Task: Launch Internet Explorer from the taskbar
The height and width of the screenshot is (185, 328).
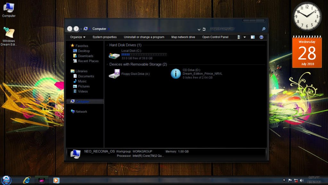Action: coord(26,180)
